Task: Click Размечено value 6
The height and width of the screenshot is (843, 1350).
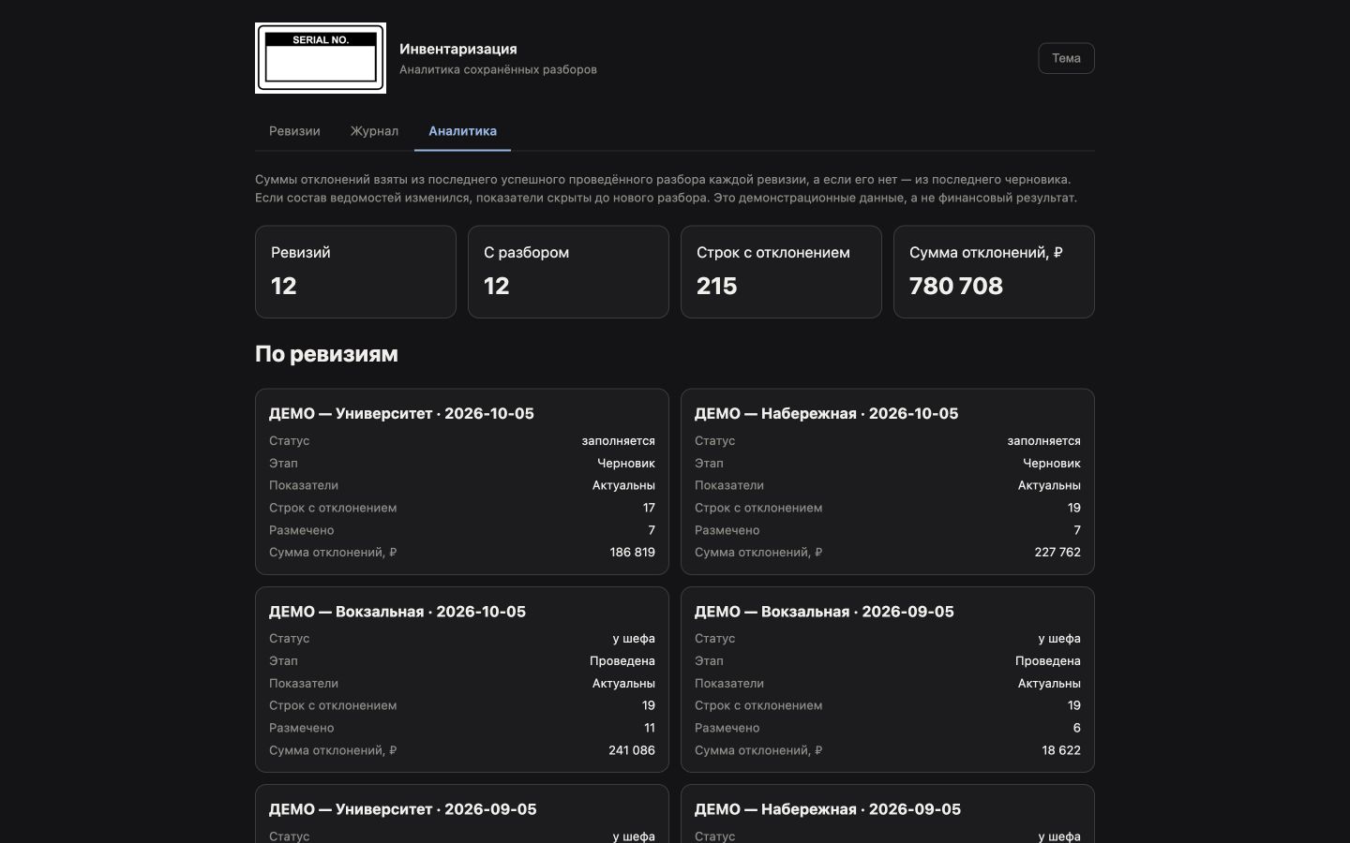Action: pos(1077,728)
